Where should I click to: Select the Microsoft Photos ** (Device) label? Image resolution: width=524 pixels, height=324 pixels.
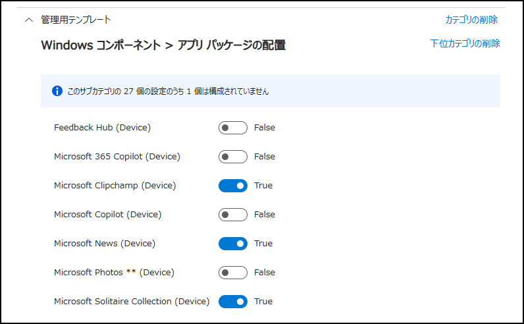114,273
